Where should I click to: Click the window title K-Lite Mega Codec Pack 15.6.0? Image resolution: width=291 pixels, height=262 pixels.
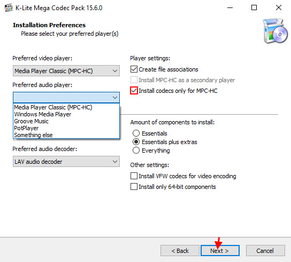59,8
